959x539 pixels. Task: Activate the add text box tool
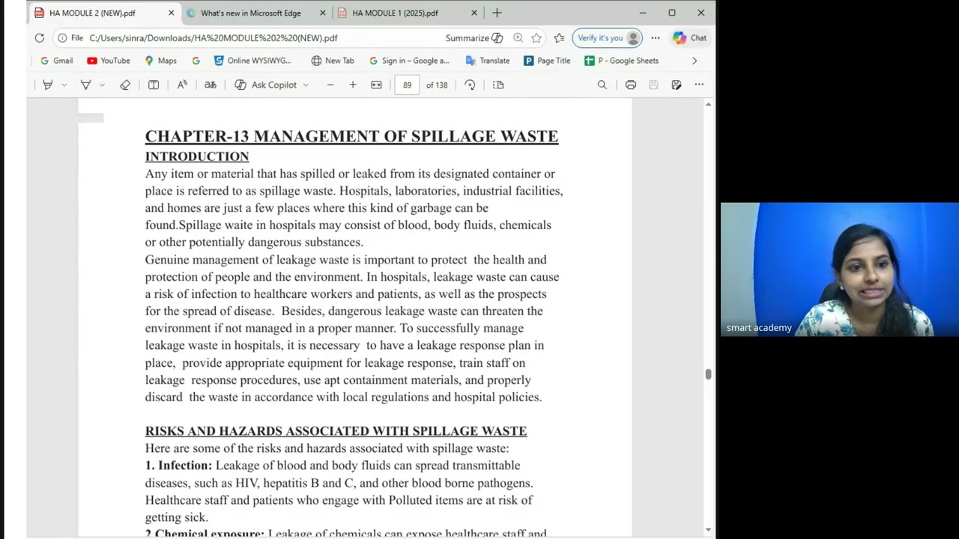click(154, 85)
